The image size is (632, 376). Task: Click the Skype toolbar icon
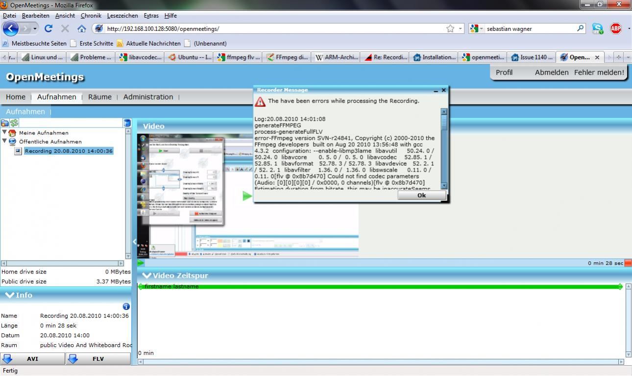tap(598, 28)
